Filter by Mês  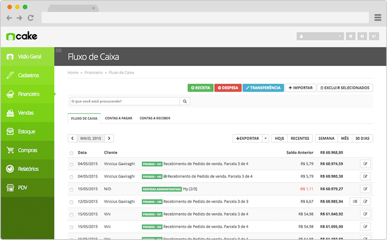click(x=345, y=138)
